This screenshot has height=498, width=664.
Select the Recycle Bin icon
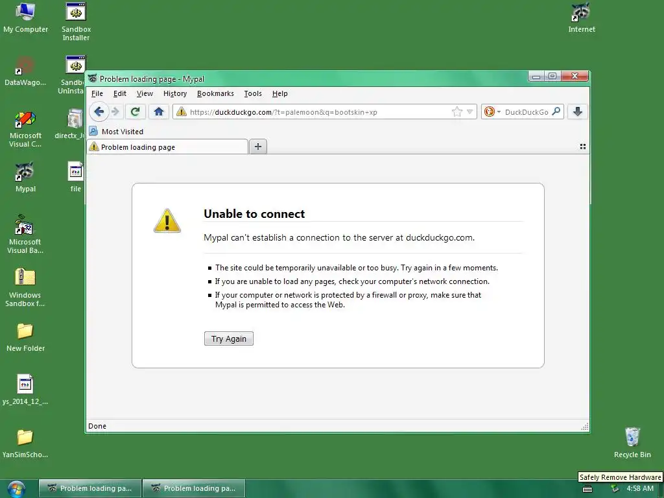point(632,442)
